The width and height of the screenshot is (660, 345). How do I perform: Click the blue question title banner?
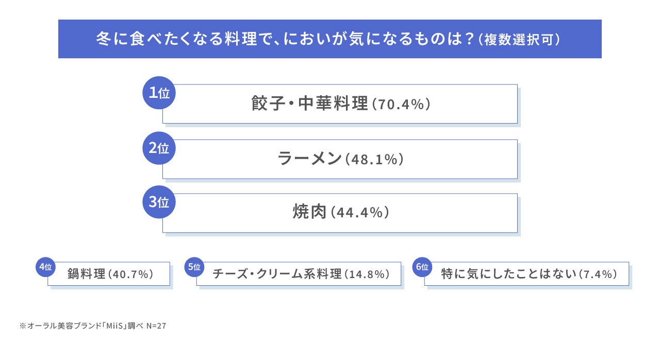(x=330, y=39)
